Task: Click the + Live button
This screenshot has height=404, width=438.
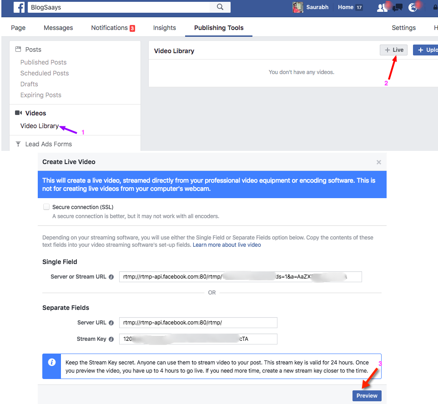Action: click(x=393, y=50)
